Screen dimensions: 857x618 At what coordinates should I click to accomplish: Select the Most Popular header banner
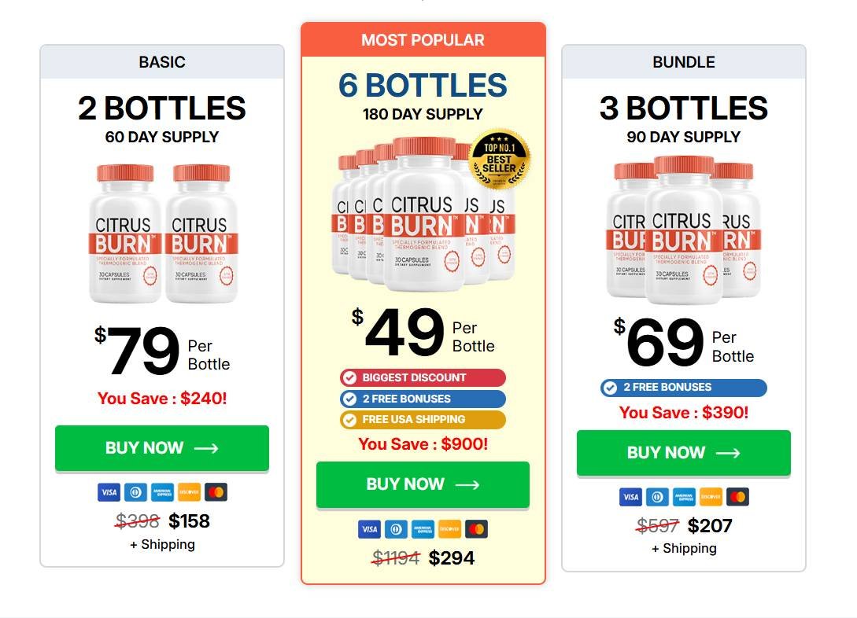(x=423, y=40)
